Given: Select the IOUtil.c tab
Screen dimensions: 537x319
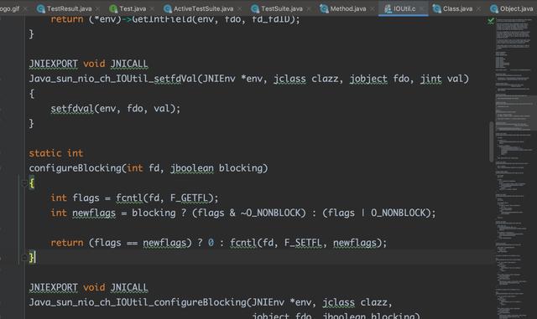Looking at the screenshot, I should point(404,8).
